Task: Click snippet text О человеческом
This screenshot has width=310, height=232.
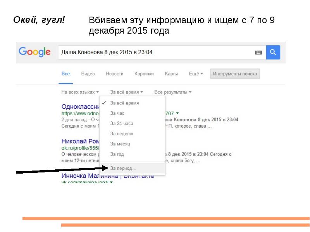Action: point(79,154)
